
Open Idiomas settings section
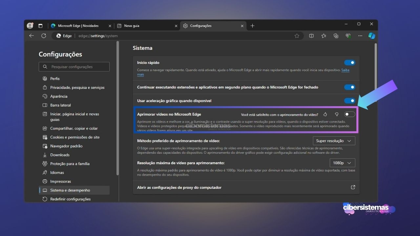coord(74,173)
